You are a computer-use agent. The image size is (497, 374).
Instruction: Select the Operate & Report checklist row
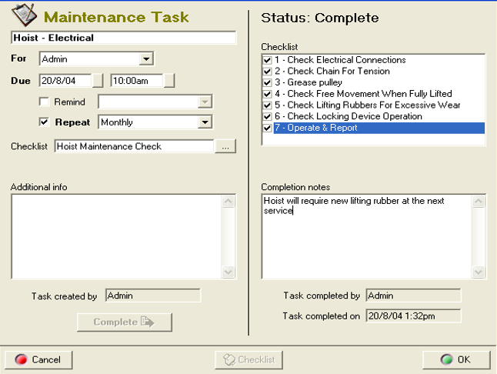377,128
